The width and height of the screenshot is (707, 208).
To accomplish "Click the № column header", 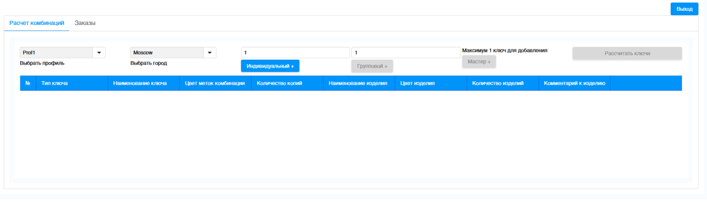I will tap(28, 83).
